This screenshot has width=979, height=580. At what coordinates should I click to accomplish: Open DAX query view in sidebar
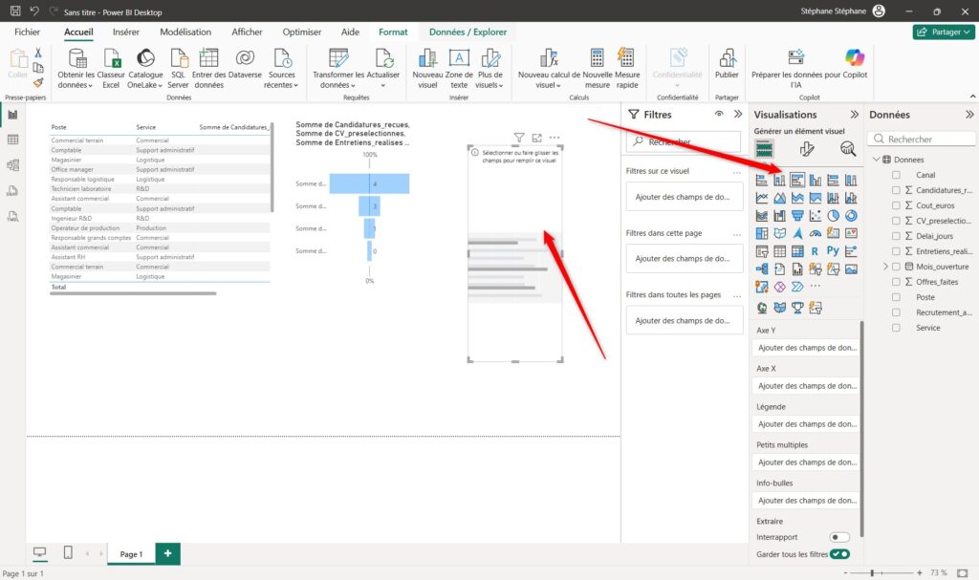12,190
